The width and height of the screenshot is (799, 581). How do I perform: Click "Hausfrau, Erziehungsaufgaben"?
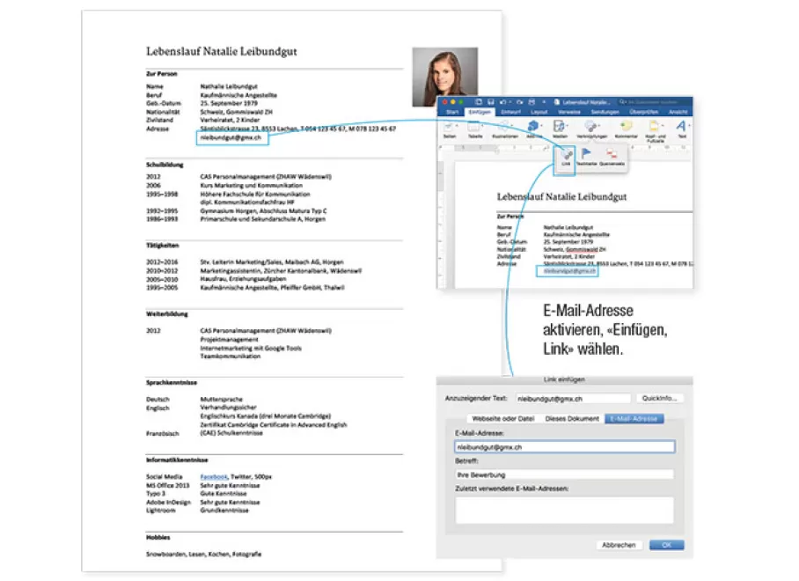click(x=243, y=279)
